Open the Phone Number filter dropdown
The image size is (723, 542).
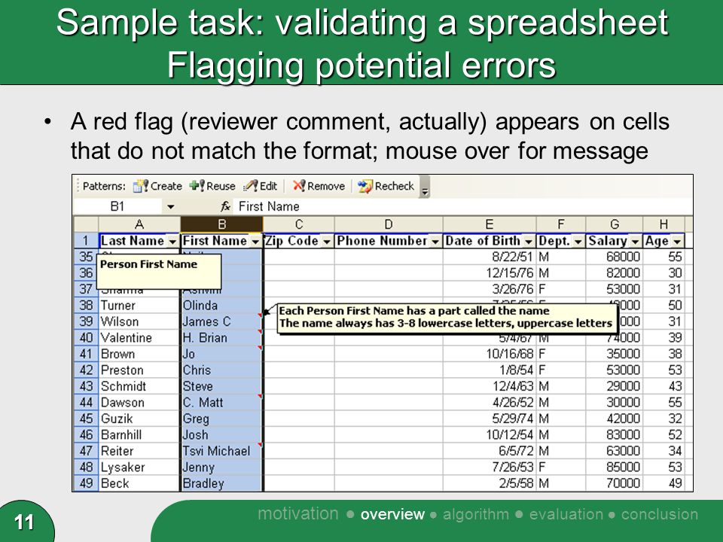pos(435,242)
